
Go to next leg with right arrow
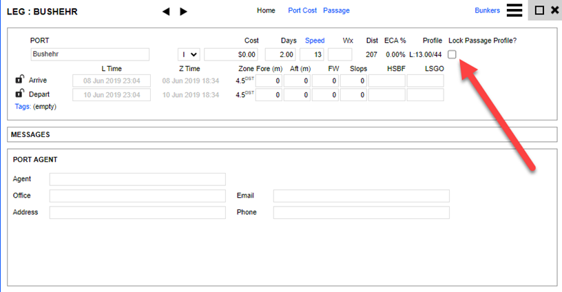(183, 11)
